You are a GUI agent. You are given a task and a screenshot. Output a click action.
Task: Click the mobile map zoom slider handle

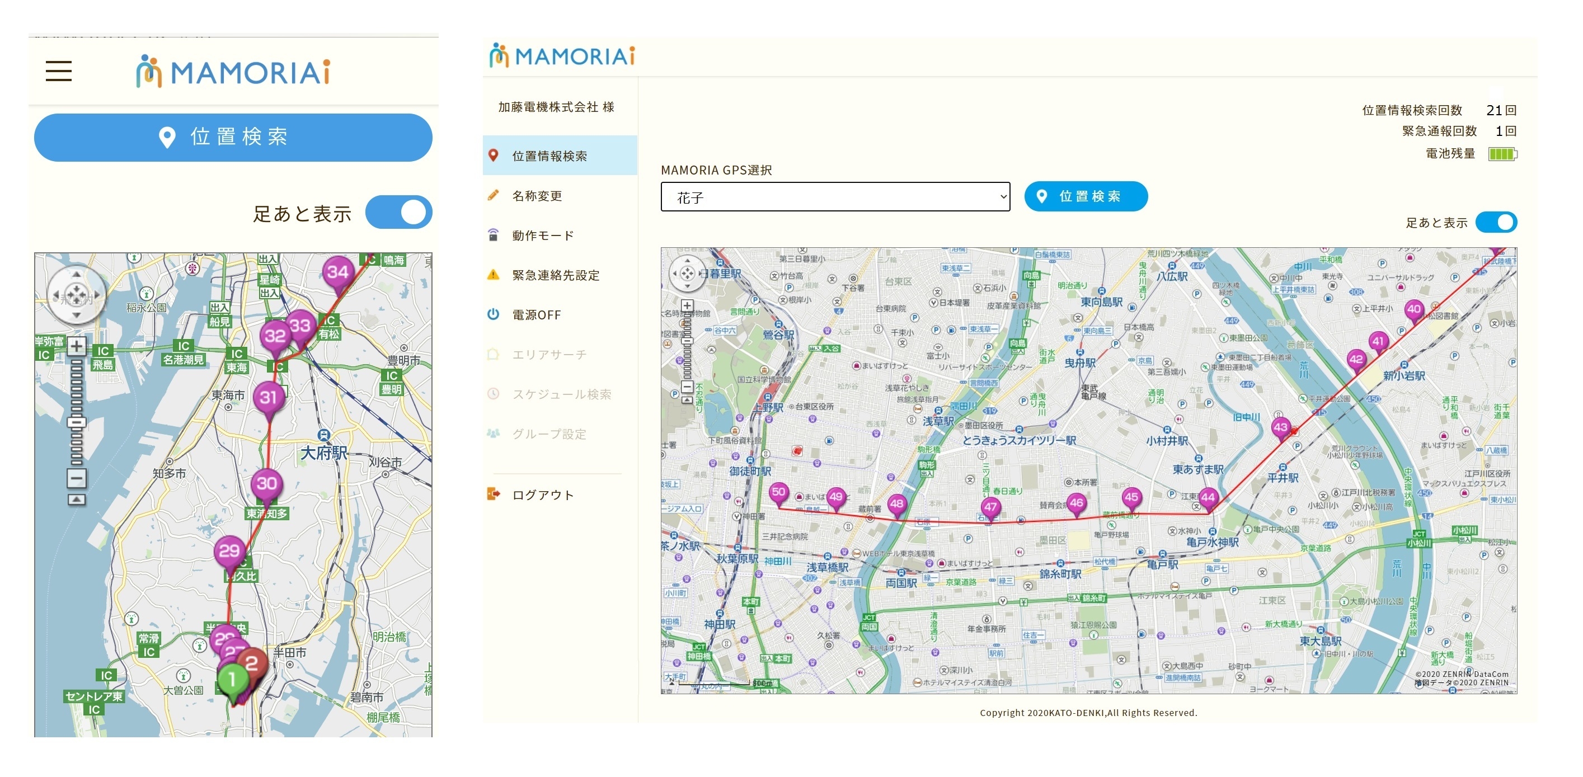[76, 422]
